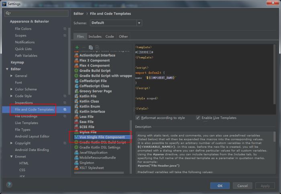Open Notifications settings
The width and height of the screenshot is (281, 194).
25,42
